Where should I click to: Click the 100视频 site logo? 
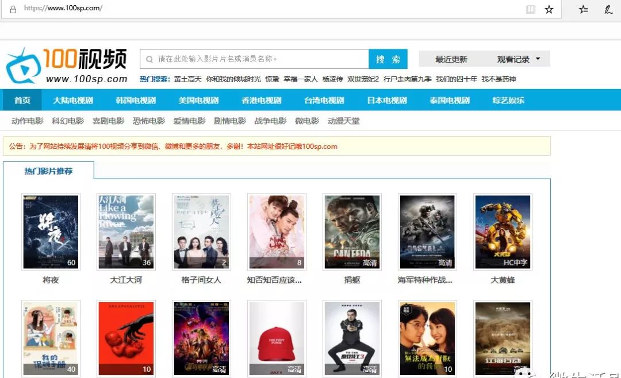(x=67, y=65)
